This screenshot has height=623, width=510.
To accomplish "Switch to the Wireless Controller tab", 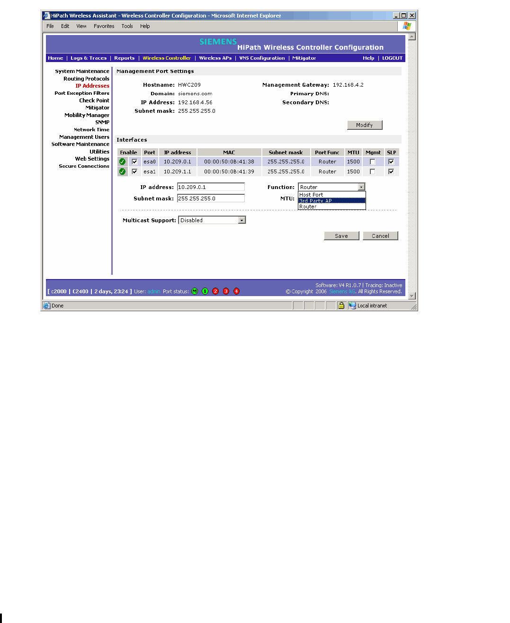I will pos(167,58).
